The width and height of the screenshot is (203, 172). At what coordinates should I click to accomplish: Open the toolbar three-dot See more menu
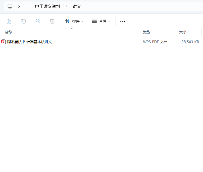point(123,21)
